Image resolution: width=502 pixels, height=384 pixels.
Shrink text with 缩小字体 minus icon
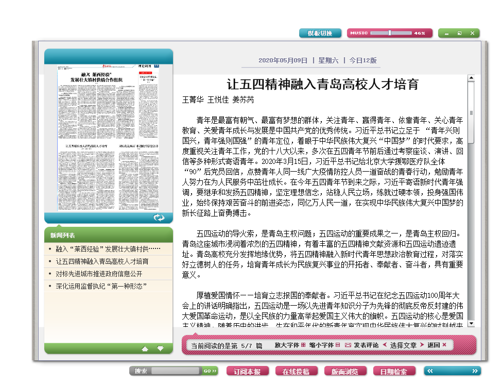point(338,345)
